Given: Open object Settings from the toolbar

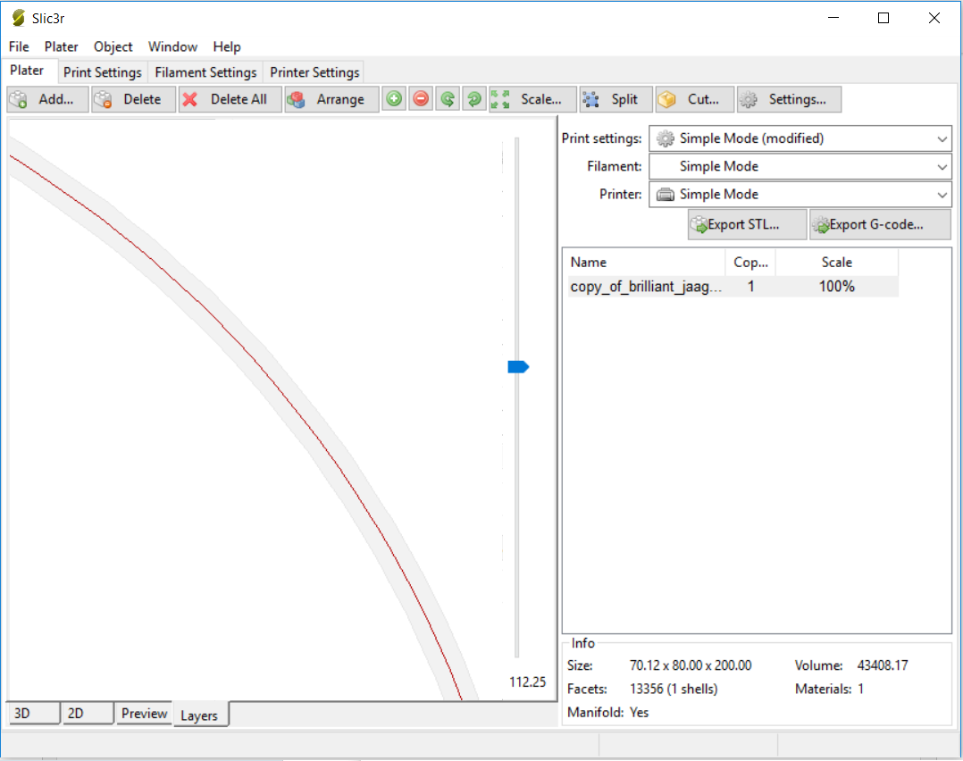Looking at the screenshot, I should click(789, 99).
